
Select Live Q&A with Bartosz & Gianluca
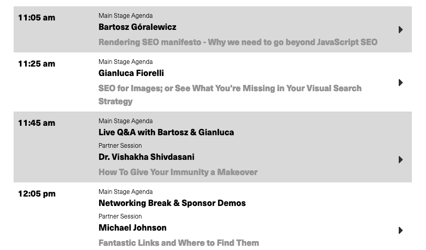166,133
